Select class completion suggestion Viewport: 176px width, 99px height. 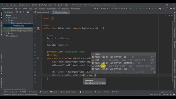[123, 54]
